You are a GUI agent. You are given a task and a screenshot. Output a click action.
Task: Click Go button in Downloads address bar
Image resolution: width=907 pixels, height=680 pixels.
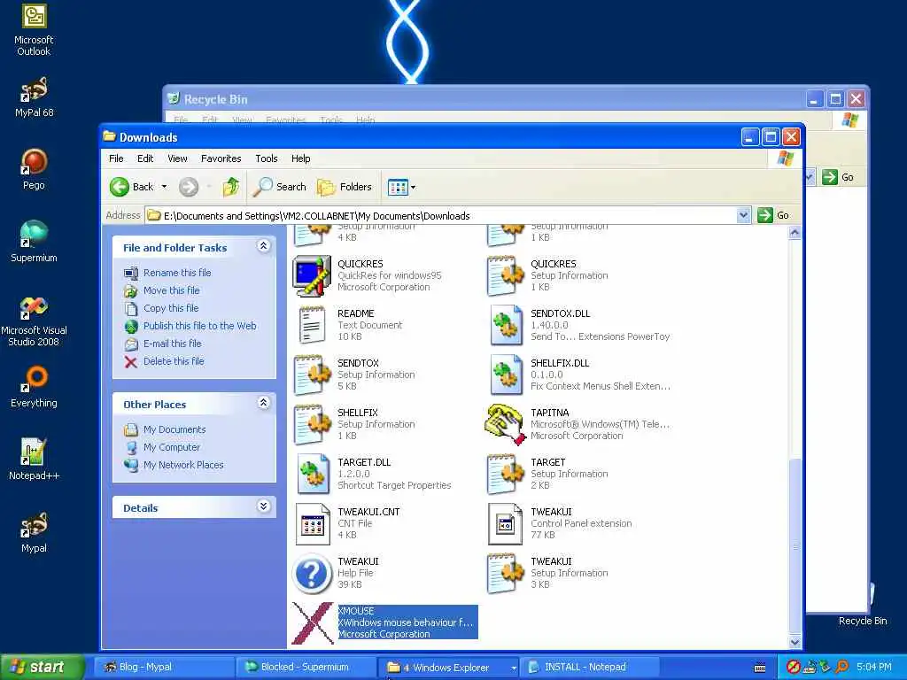(773, 216)
